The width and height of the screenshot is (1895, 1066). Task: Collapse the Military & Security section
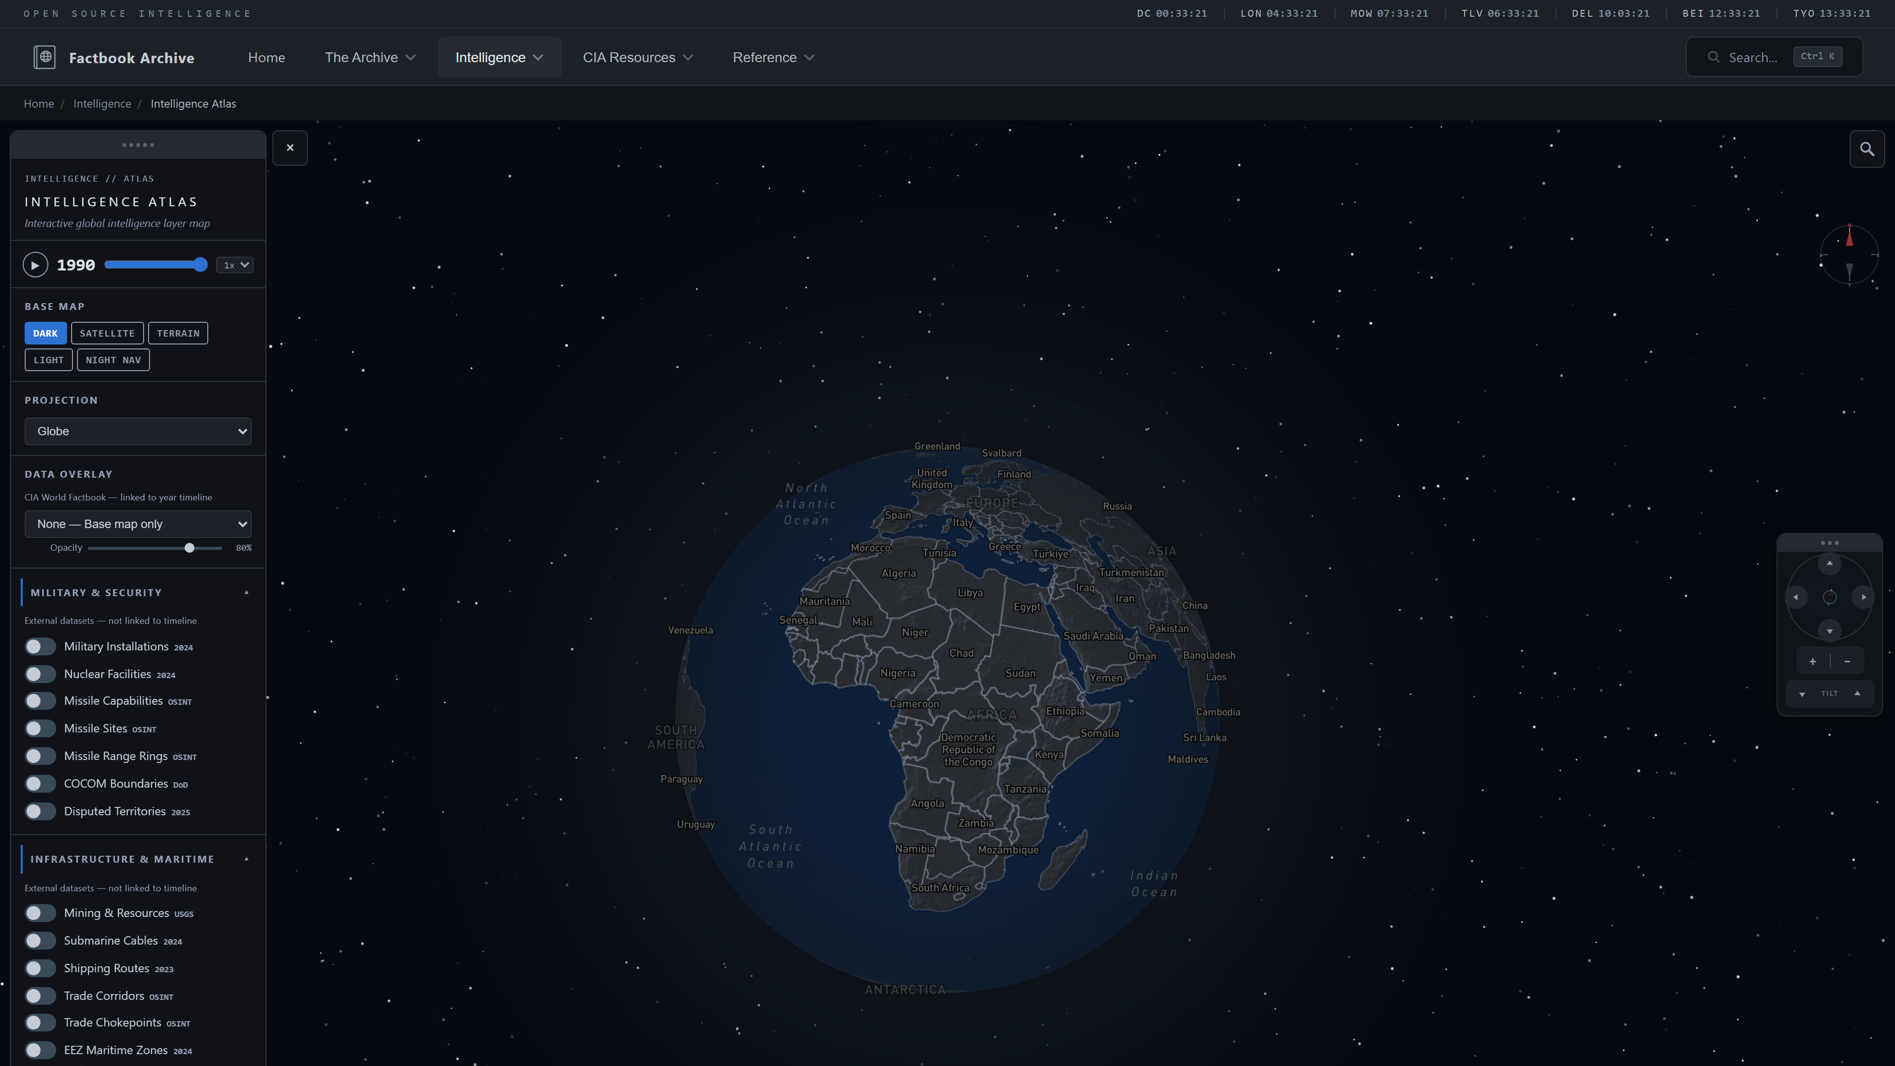click(246, 592)
